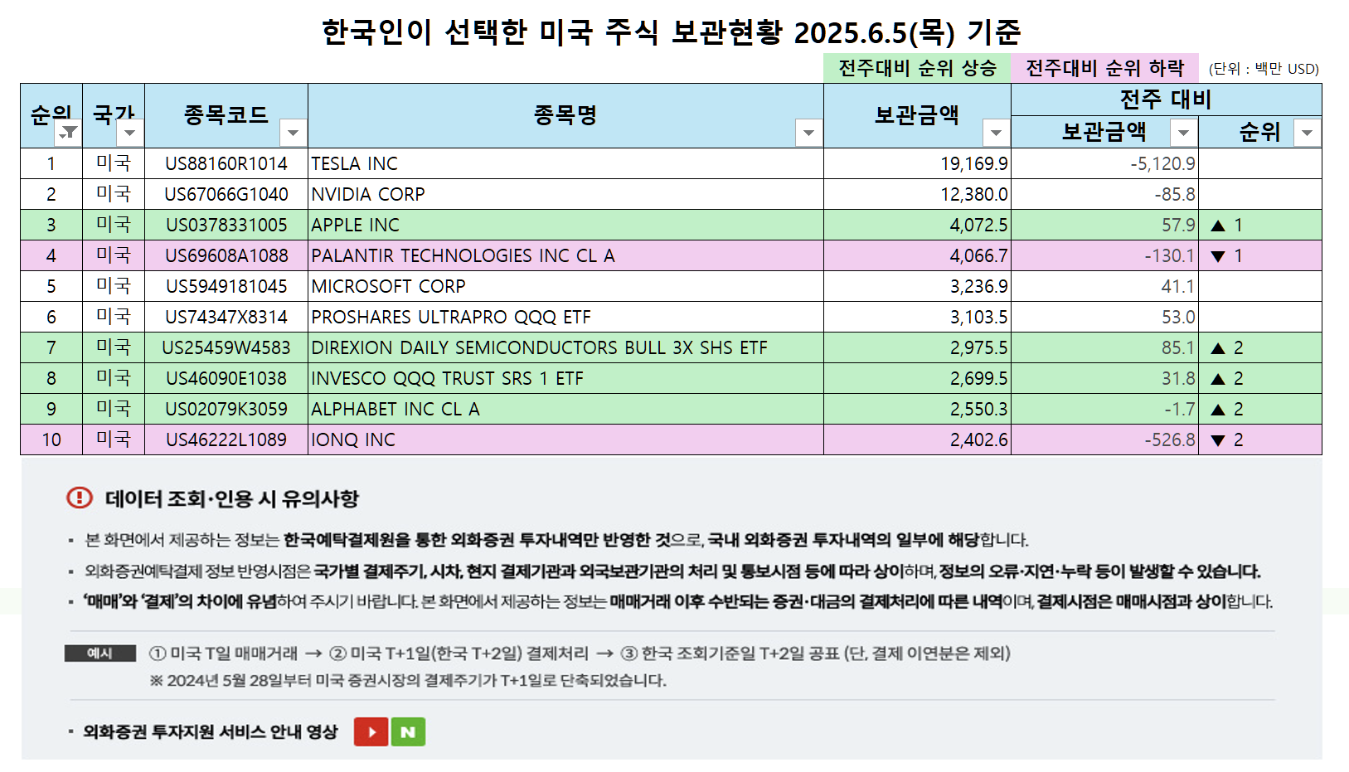1349x772 pixels.
Task: Click the 57.9 weekly change value
Action: pos(1178,226)
